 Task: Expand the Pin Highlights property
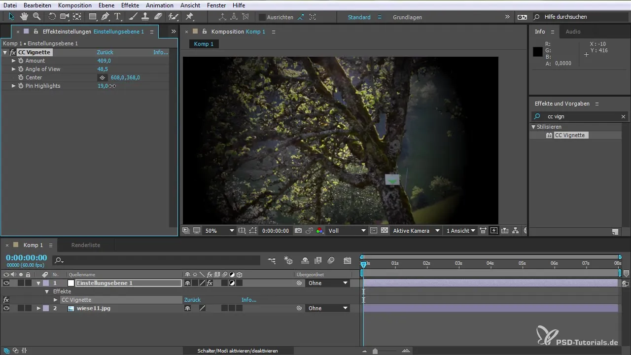[x=14, y=86]
